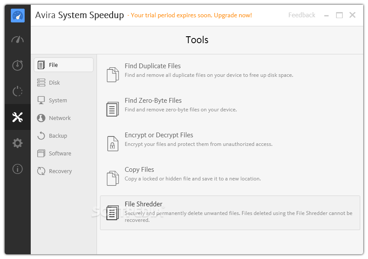The image size is (368, 259).
Task: Click the zero-byte files description text
Action: pyautogui.click(x=181, y=110)
